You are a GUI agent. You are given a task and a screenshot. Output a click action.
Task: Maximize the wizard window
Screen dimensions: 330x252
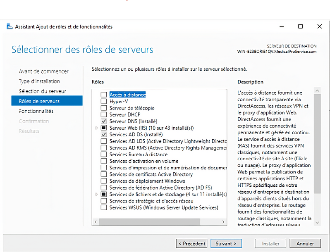tap(301, 26)
